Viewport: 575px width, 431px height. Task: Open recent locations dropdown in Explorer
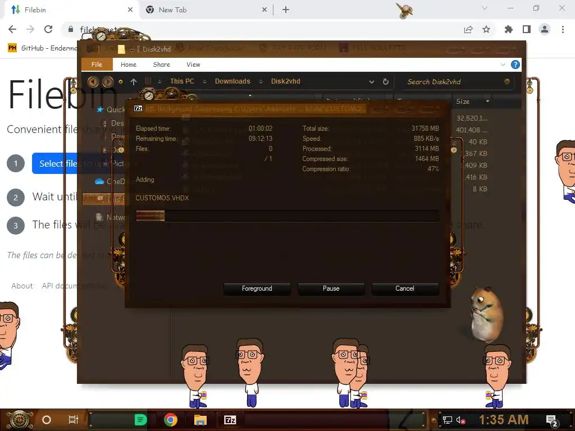point(120,82)
